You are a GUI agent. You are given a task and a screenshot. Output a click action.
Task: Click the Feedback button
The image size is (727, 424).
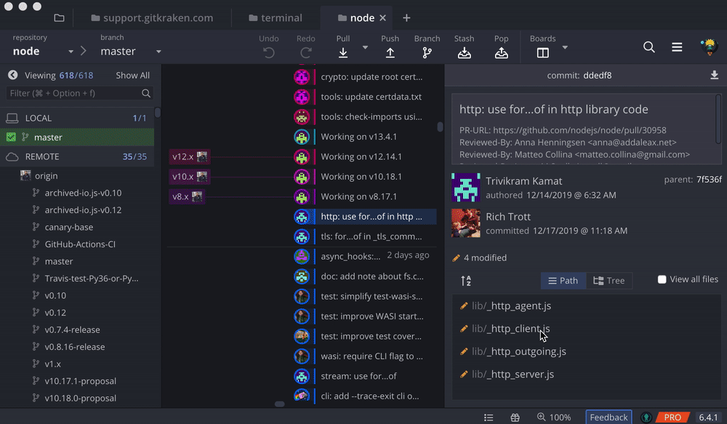(608, 417)
